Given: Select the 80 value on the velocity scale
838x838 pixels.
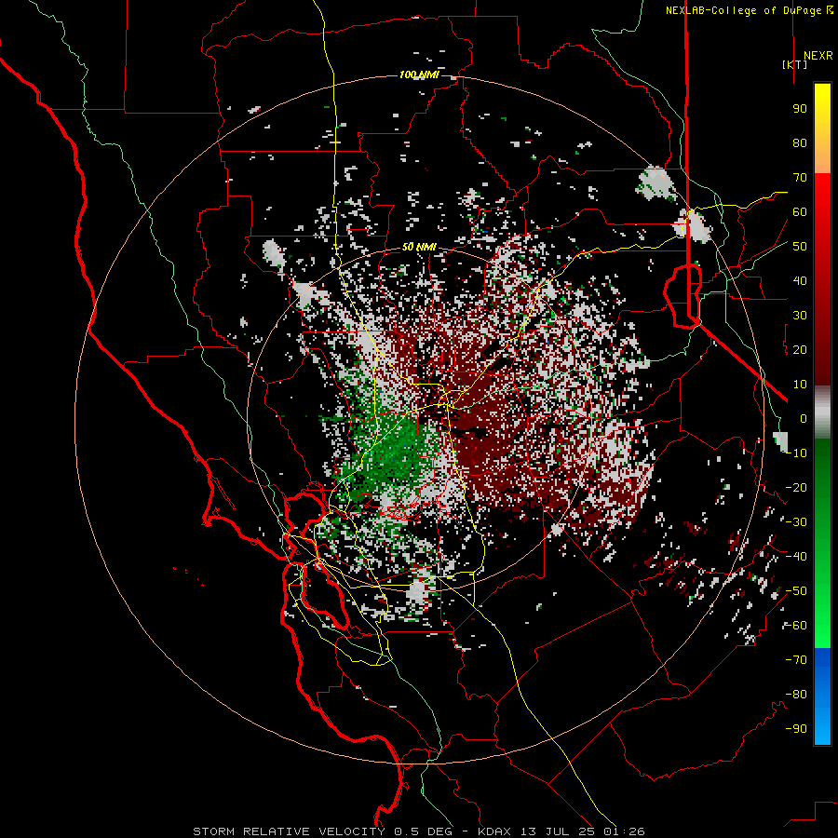Looking at the screenshot, I should coord(800,143).
